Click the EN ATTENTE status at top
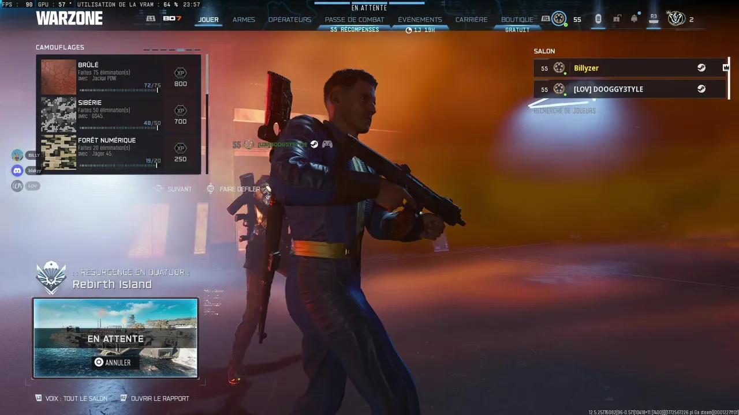Image resolution: width=739 pixels, height=415 pixels. pyautogui.click(x=369, y=8)
